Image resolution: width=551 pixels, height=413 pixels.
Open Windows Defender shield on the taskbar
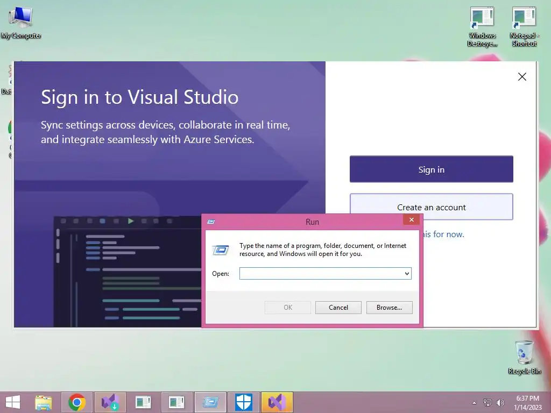tap(244, 402)
